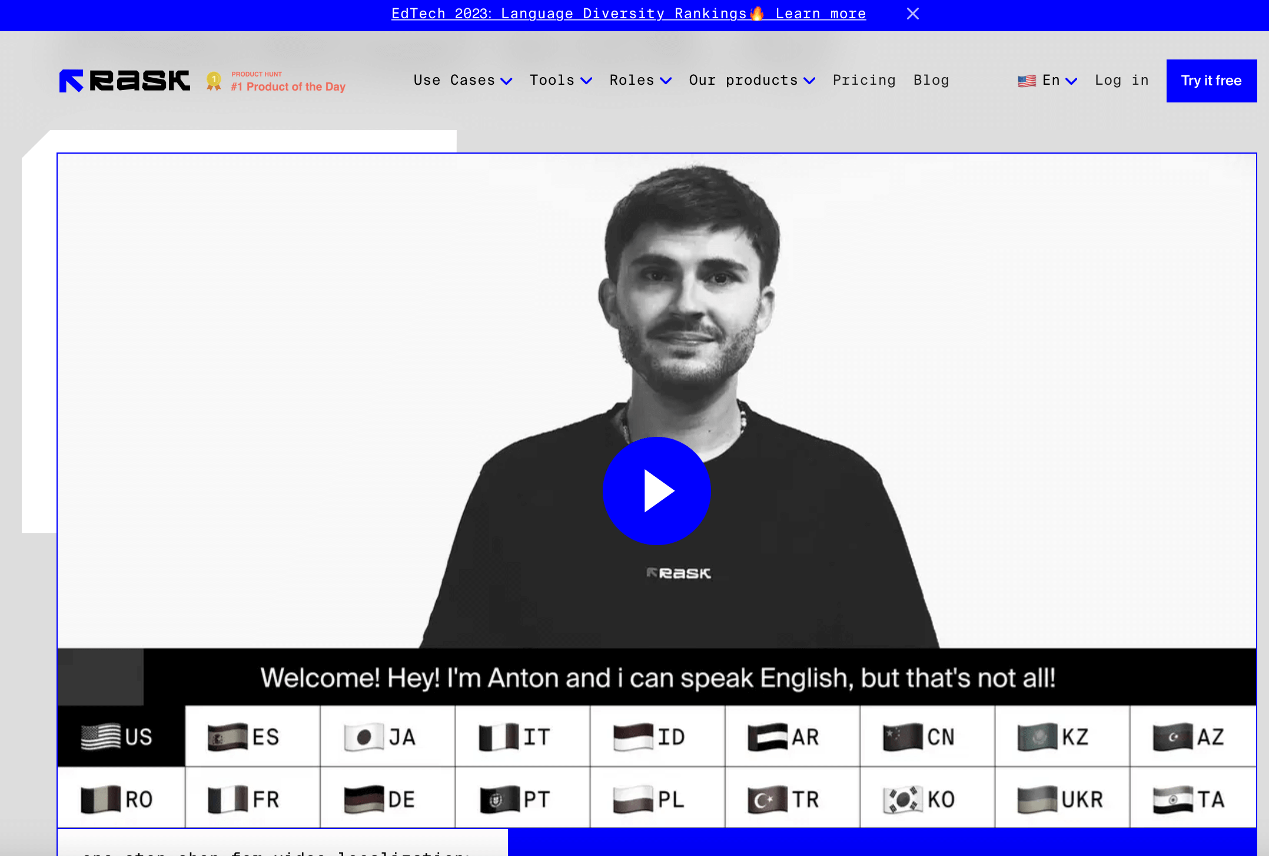Click the Rask logo in header
The image size is (1269, 856).
pos(124,81)
